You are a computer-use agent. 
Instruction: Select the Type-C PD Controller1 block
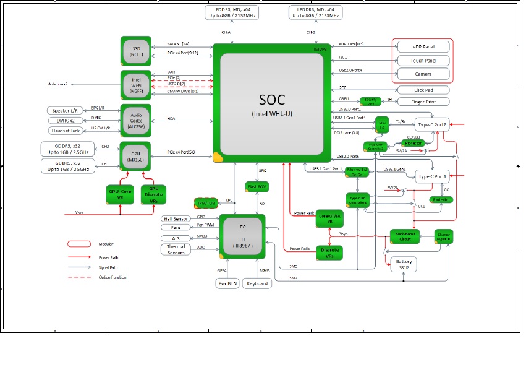pyautogui.click(x=358, y=201)
